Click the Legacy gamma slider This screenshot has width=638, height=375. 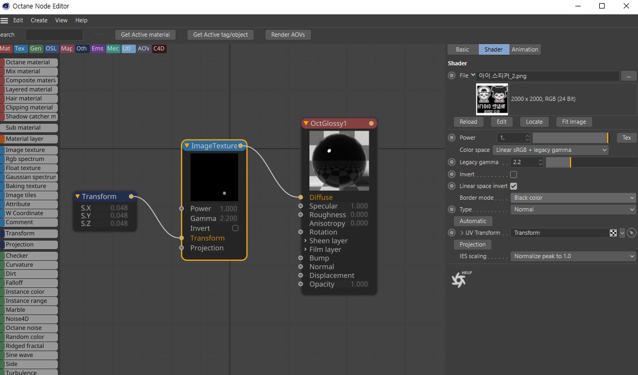591,163
